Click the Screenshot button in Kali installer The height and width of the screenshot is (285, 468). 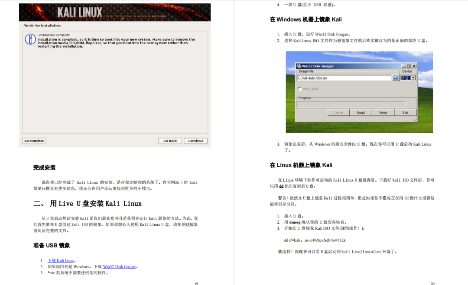[x=34, y=141]
